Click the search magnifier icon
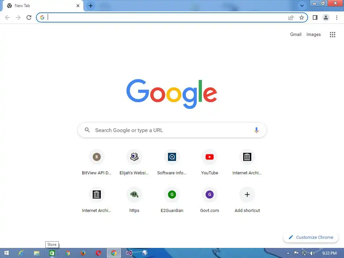The width and height of the screenshot is (344, 258). click(x=87, y=130)
